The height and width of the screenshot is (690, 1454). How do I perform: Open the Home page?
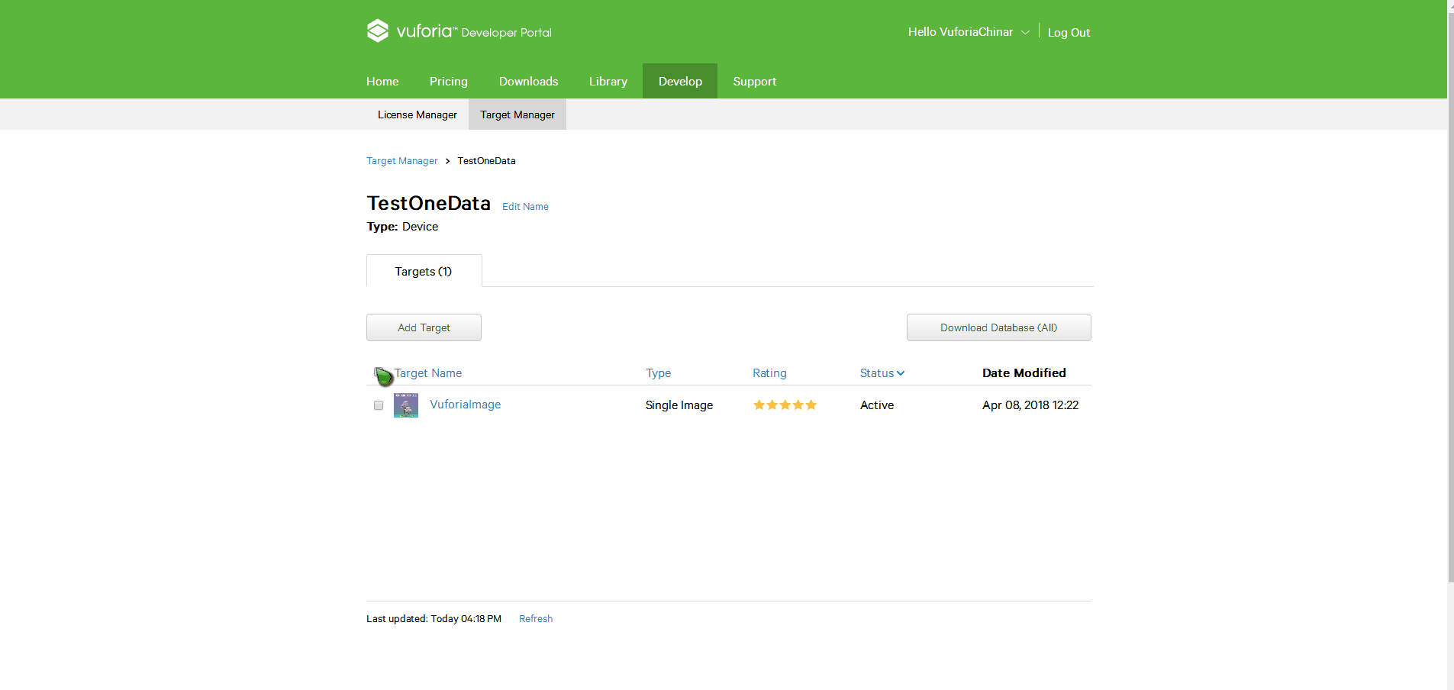[x=382, y=81]
